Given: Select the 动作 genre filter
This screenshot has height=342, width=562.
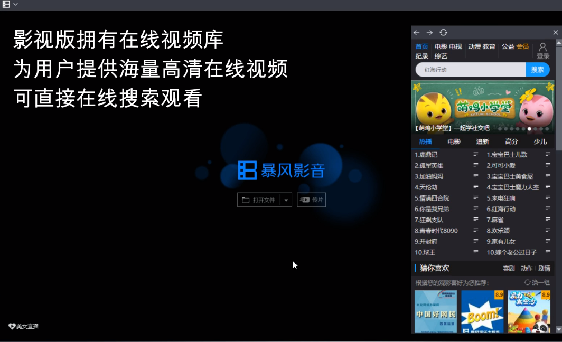Looking at the screenshot, I should click(526, 268).
